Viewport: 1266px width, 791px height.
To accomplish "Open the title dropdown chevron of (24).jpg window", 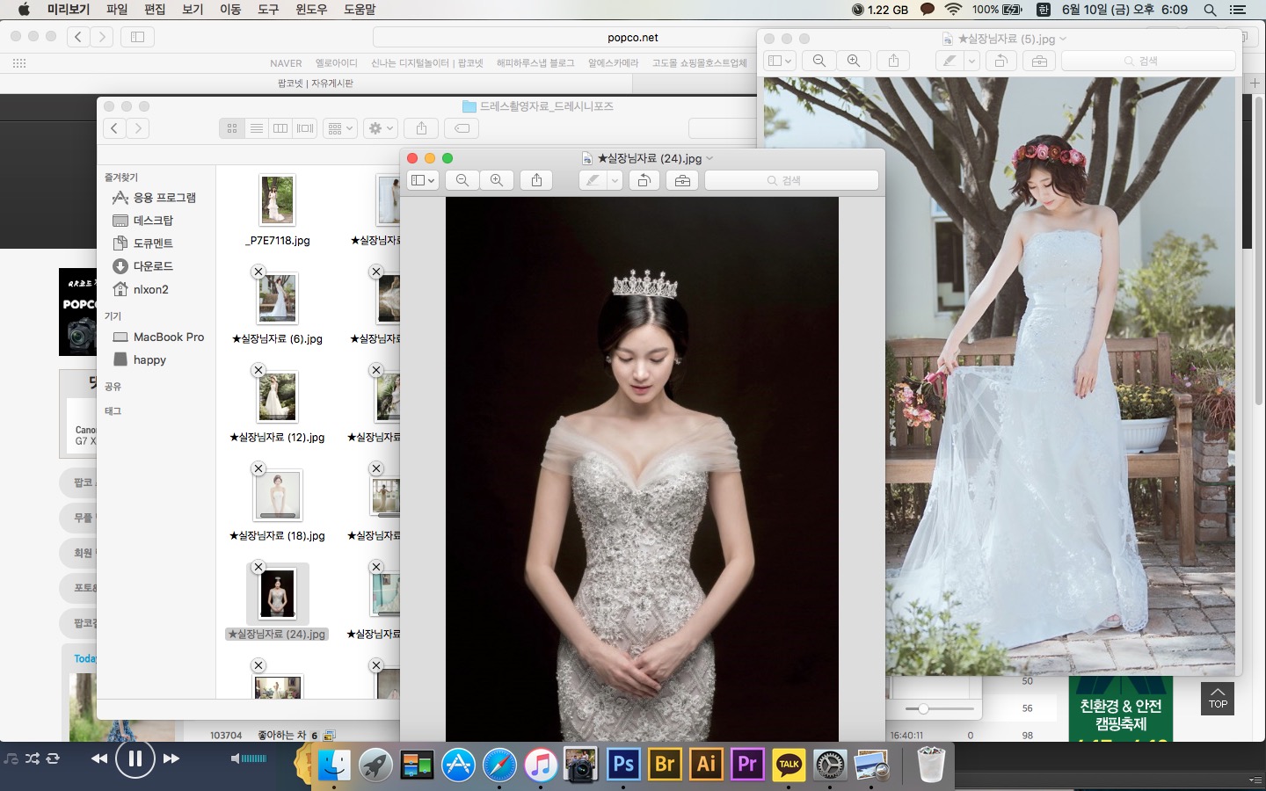I will 709,158.
